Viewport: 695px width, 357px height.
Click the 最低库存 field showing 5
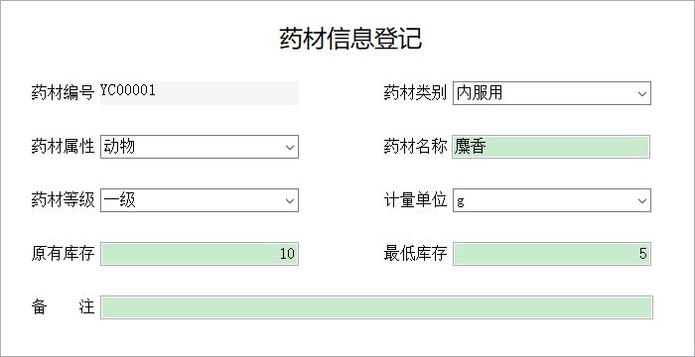[552, 254]
